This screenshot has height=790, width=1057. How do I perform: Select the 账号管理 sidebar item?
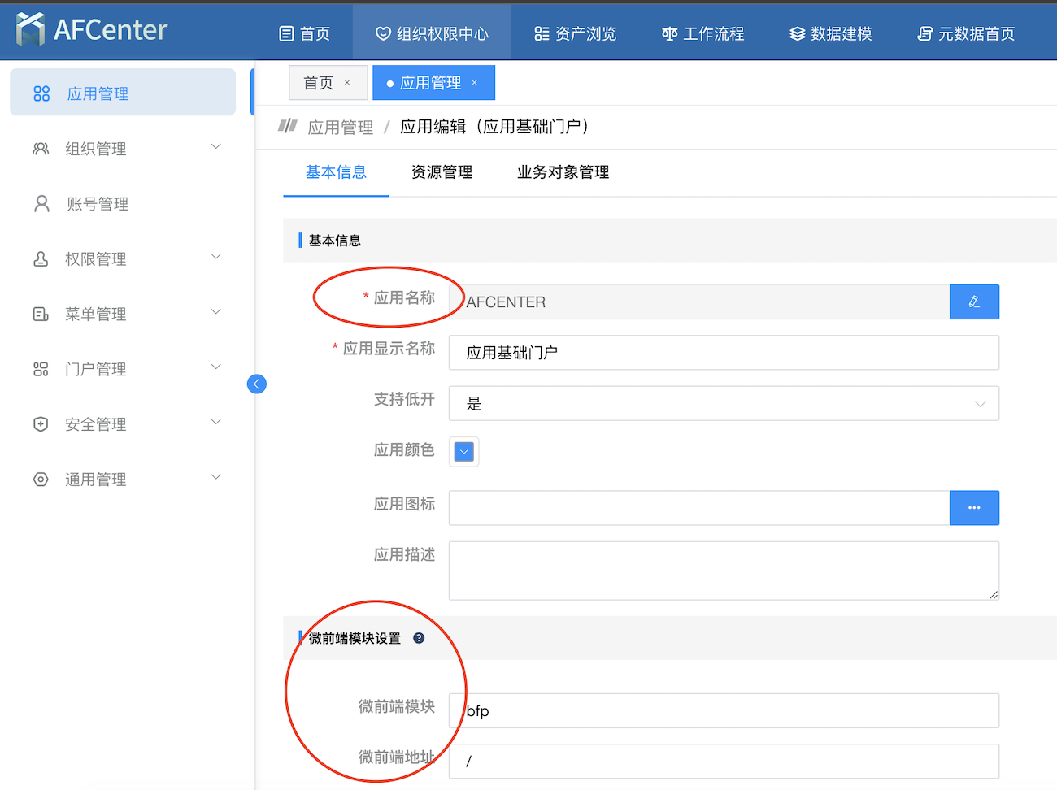[96, 204]
